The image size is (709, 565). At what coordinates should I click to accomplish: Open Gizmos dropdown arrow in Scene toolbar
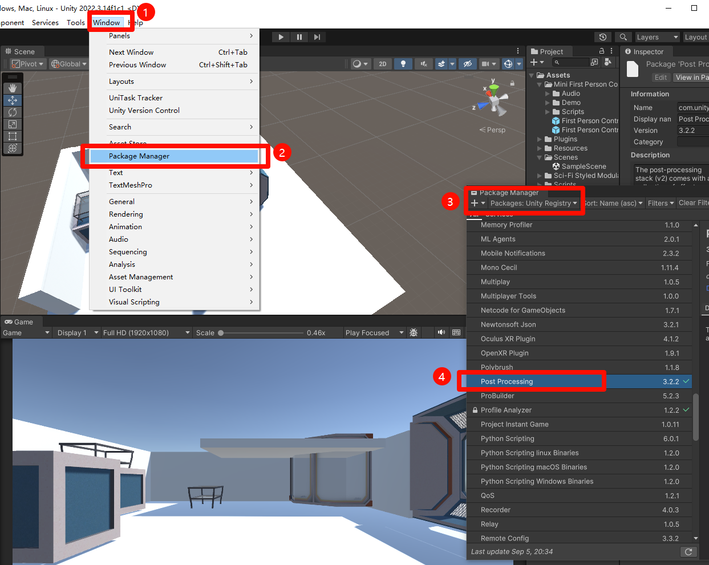tap(519, 64)
